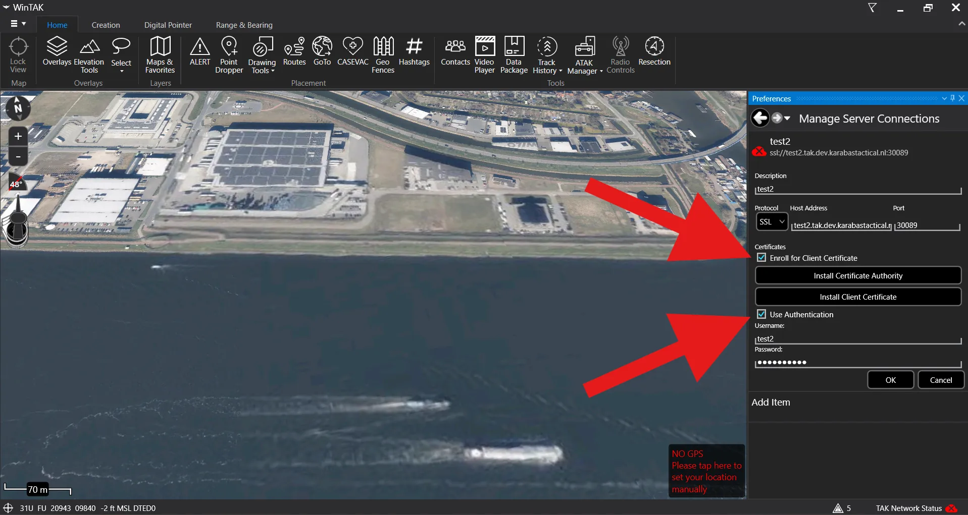Expand the Track History dropdown arrow
The image size is (968, 515).
point(560,71)
